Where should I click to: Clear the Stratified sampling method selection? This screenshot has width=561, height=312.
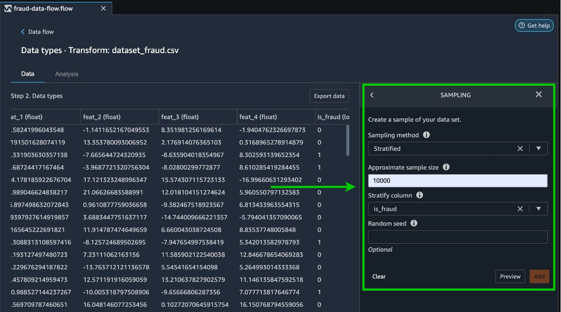click(520, 148)
